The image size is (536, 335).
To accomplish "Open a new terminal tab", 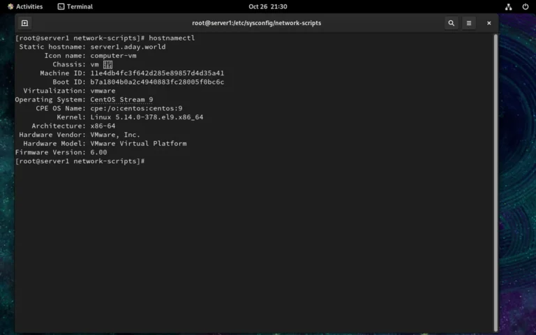I will (24, 23).
